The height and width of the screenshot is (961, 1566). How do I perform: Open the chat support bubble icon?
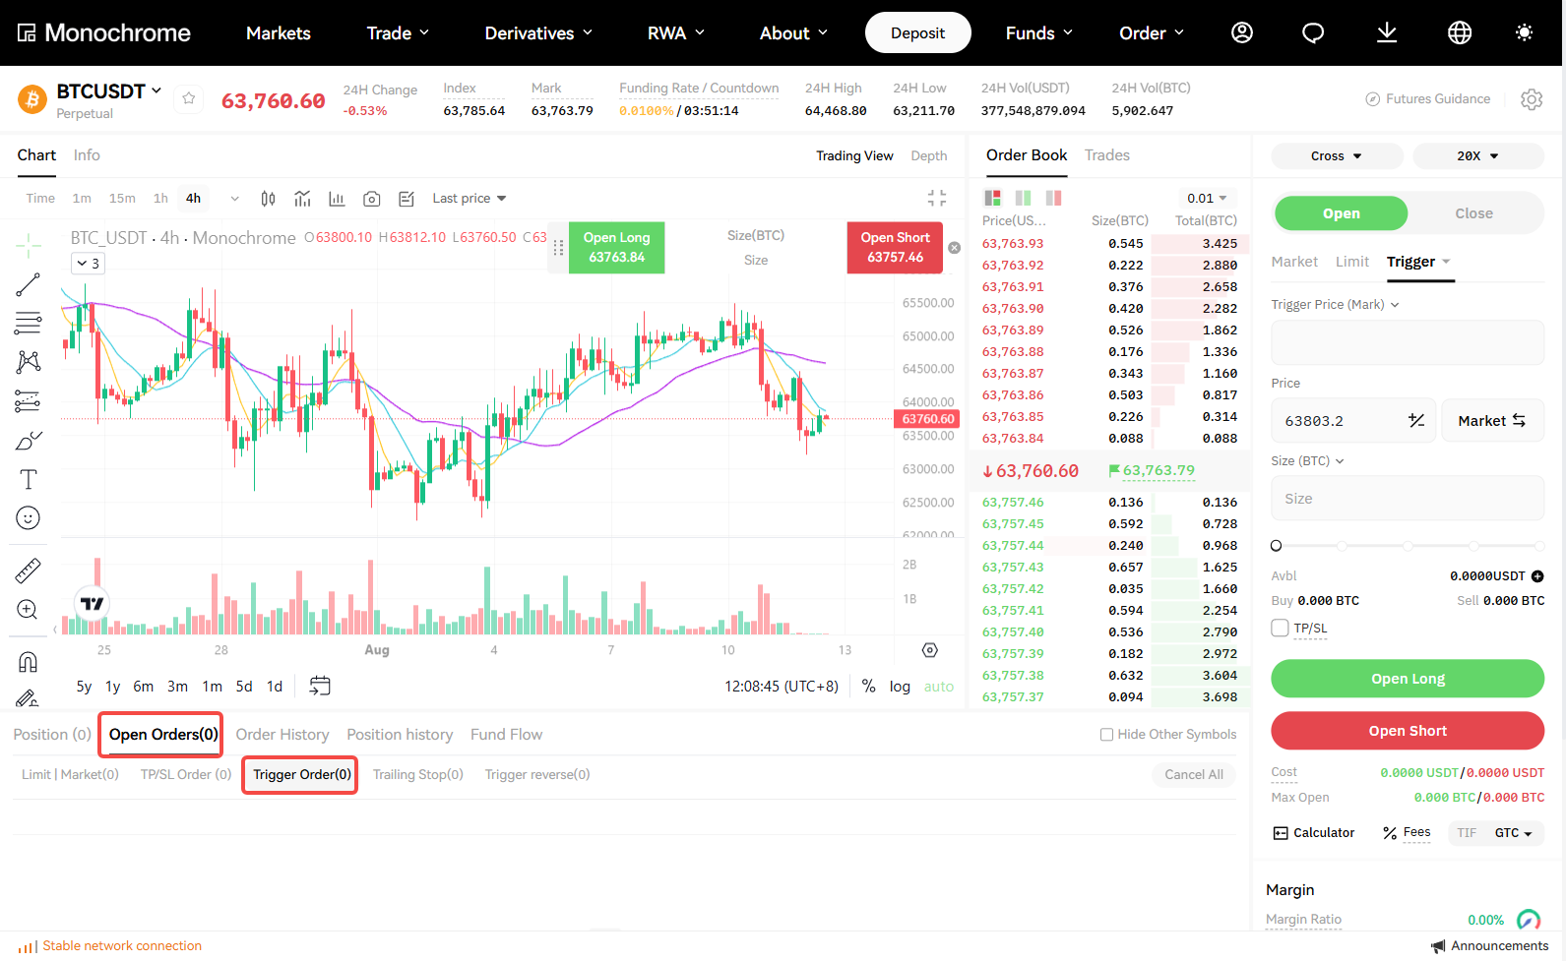(x=1313, y=32)
